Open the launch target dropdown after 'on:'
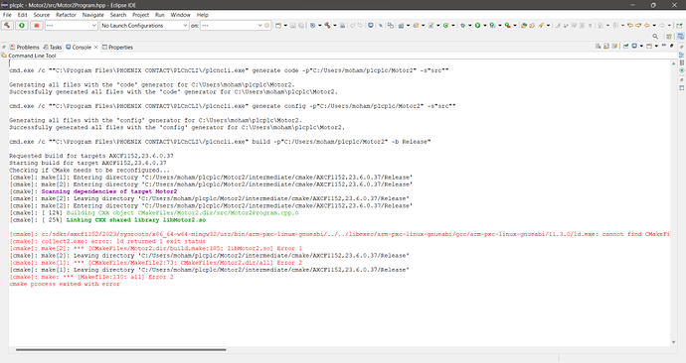The height and width of the screenshot is (363, 686). [x=232, y=26]
